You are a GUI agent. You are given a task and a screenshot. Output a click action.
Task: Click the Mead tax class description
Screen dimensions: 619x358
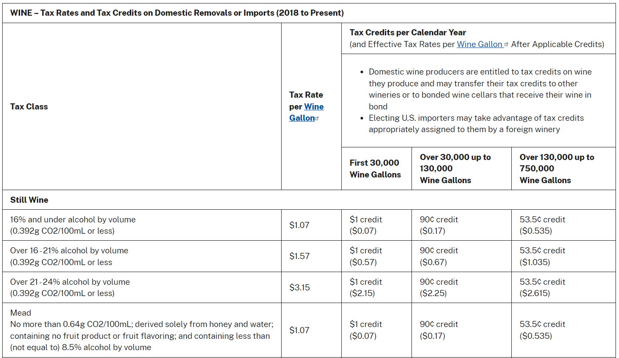(x=141, y=330)
